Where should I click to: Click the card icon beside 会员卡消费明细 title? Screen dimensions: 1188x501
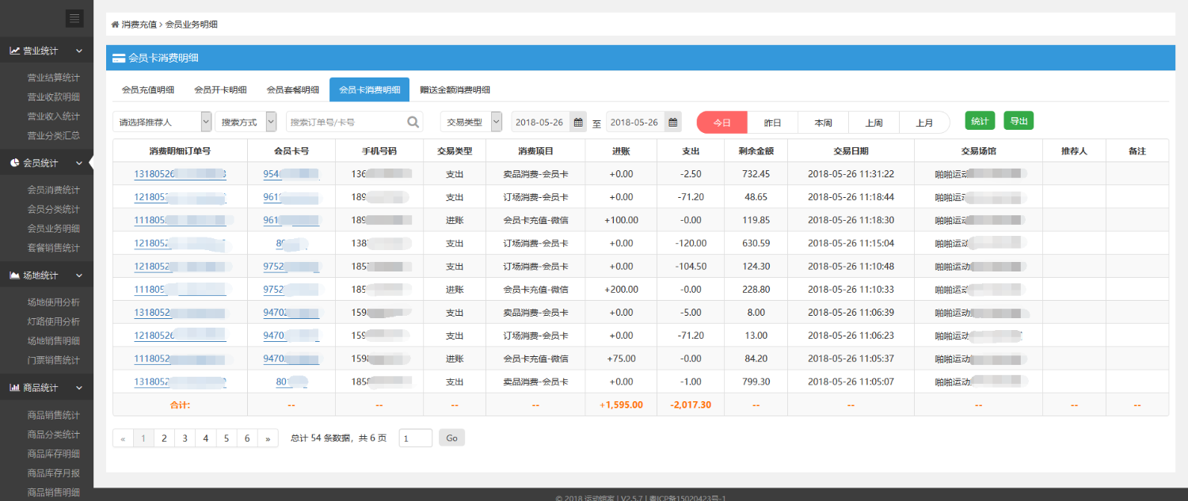click(119, 58)
